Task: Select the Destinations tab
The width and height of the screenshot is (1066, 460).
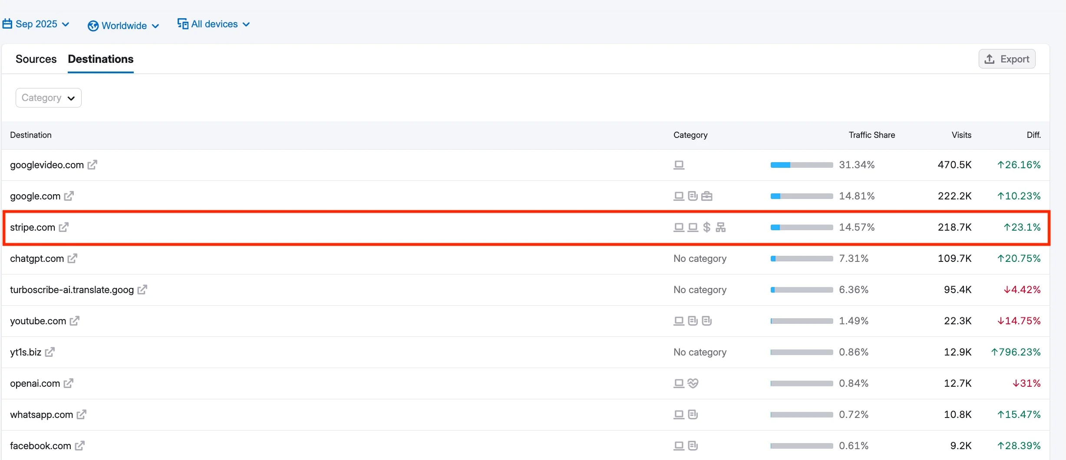Action: (101, 59)
